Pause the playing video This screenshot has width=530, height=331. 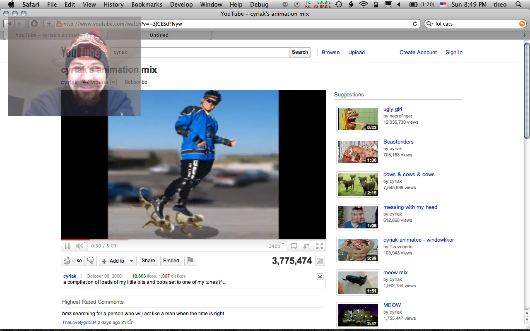pyautogui.click(x=67, y=246)
